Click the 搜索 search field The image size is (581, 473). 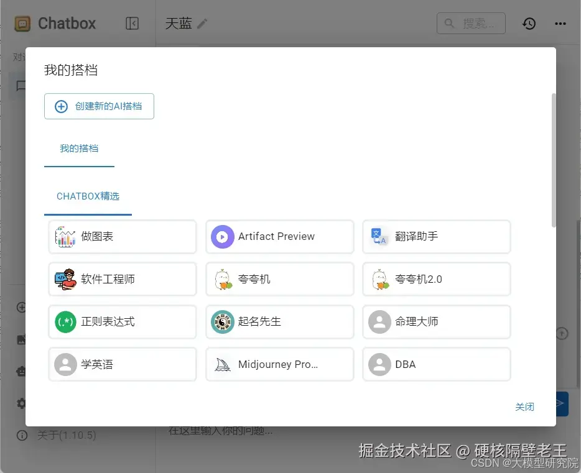[x=471, y=24]
